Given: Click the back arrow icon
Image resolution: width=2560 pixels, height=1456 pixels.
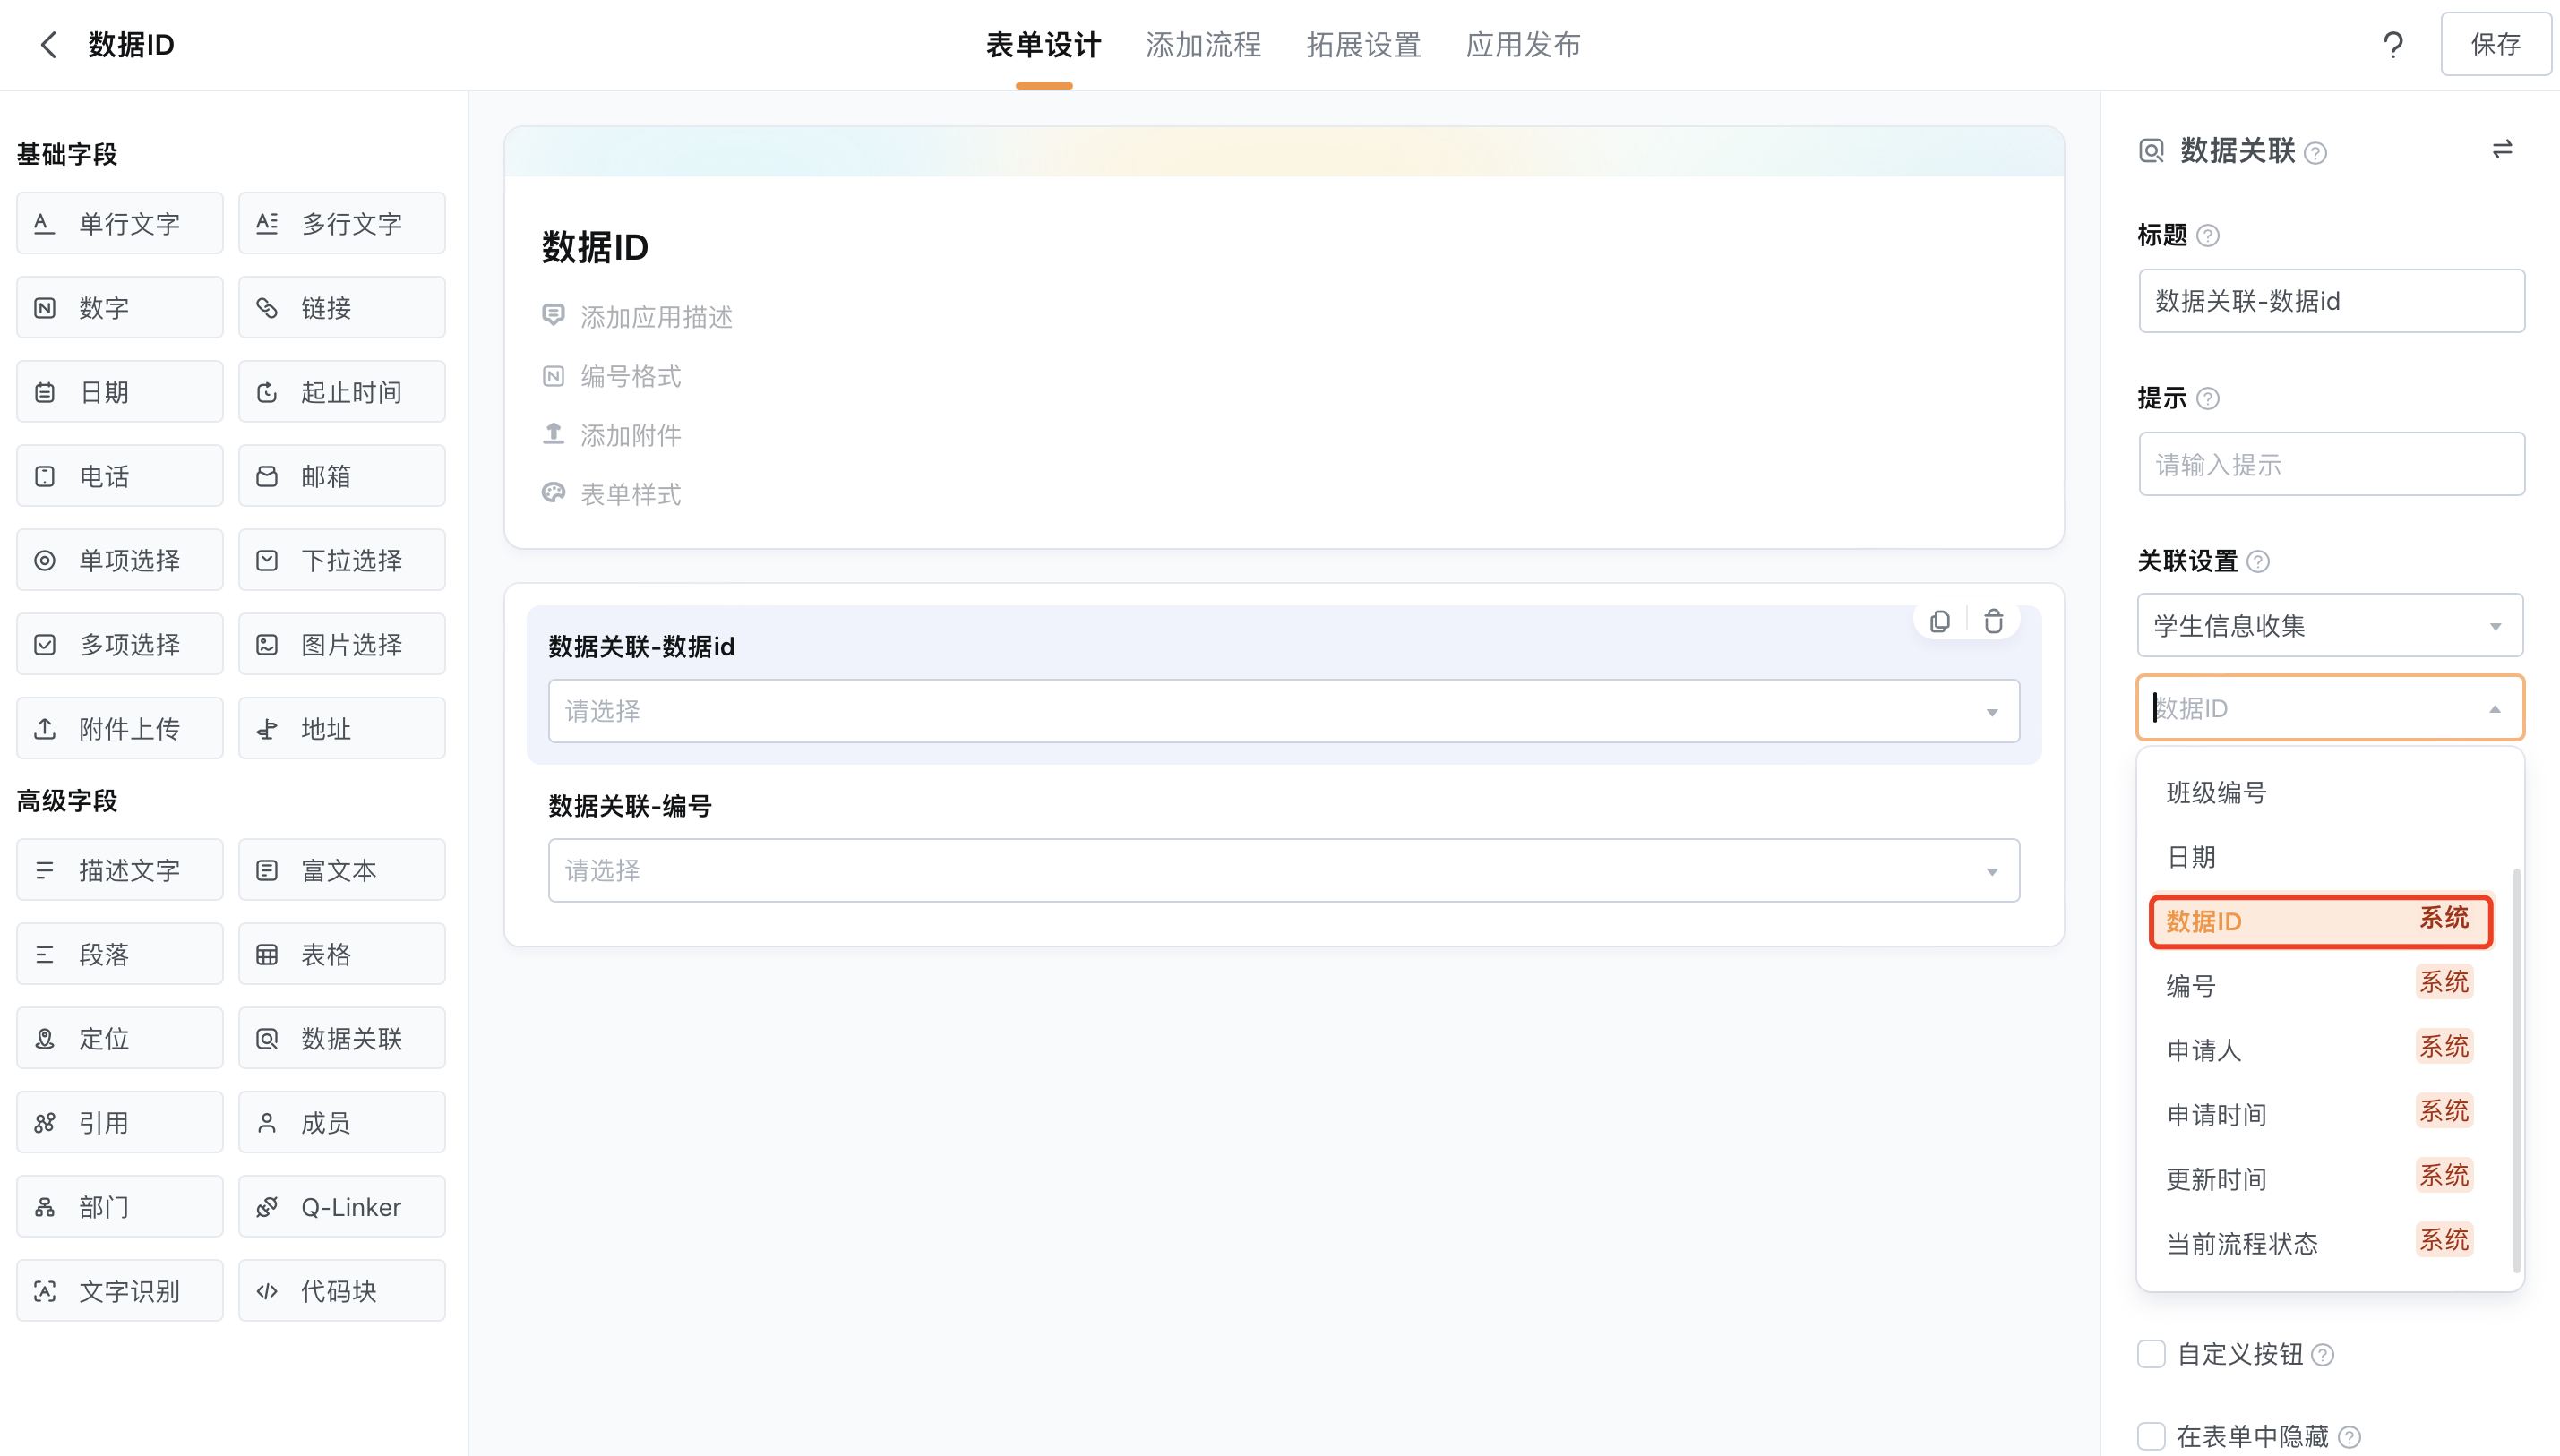Looking at the screenshot, I should click(x=48, y=45).
